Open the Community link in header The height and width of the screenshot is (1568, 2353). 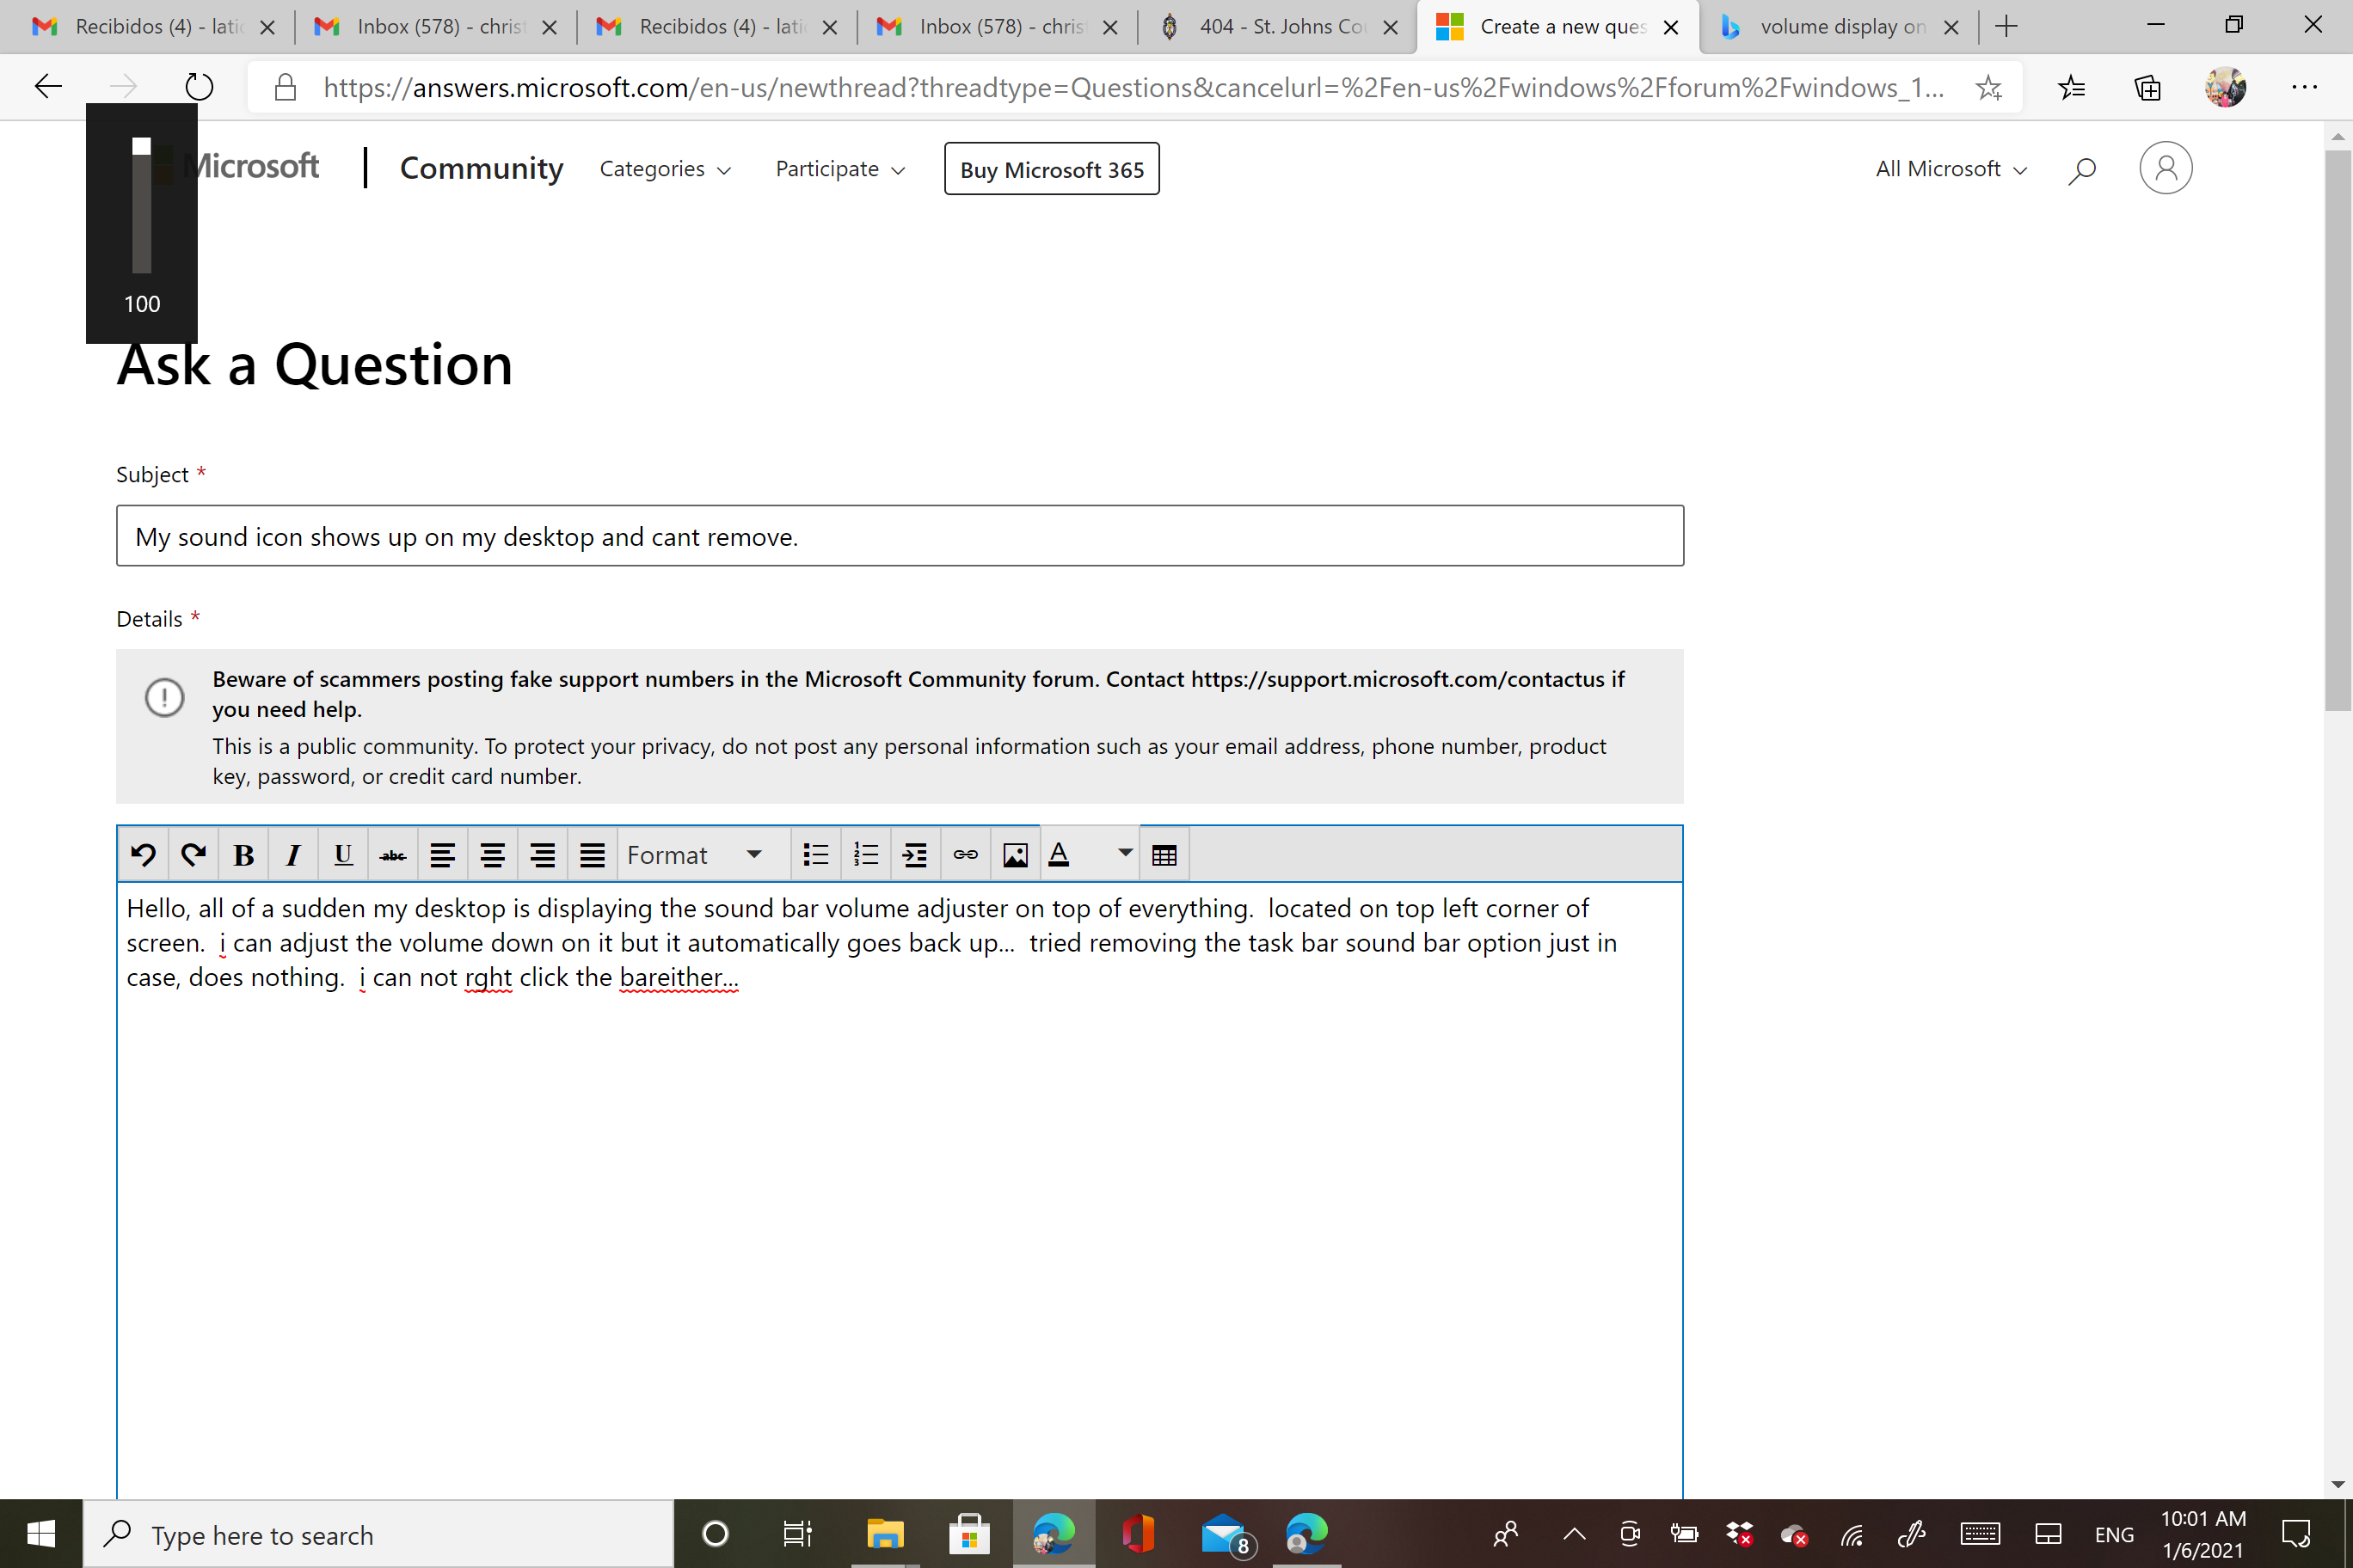coord(482,168)
